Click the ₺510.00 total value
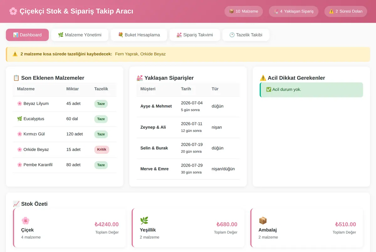 pos(346,224)
